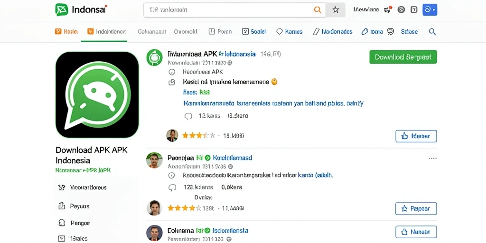This screenshot has height=243, width=486.
Task: Open the Brales sidebar item
Action: click(x=73, y=239)
